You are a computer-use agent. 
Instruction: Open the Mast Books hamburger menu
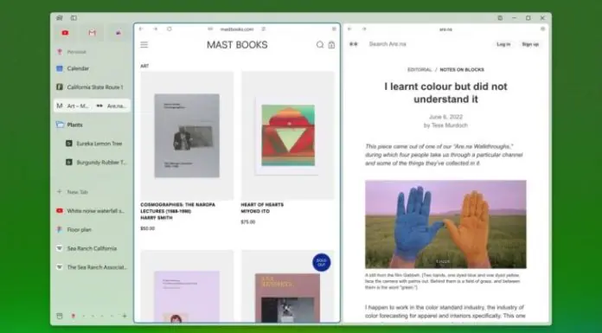point(144,45)
